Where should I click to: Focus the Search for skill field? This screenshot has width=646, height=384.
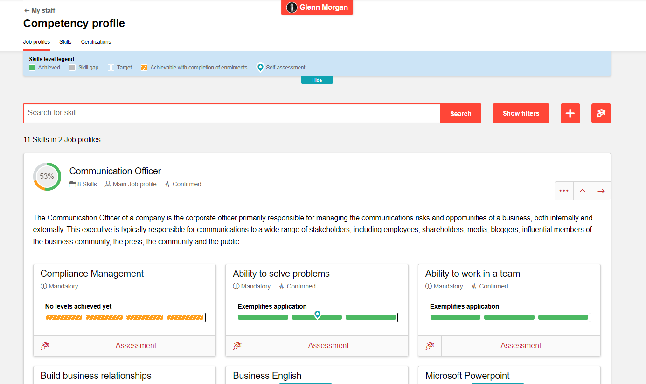pos(231,113)
